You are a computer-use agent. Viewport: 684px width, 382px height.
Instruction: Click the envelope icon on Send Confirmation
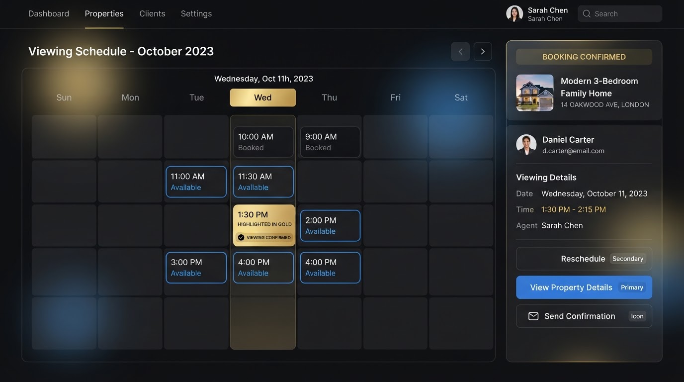point(533,316)
